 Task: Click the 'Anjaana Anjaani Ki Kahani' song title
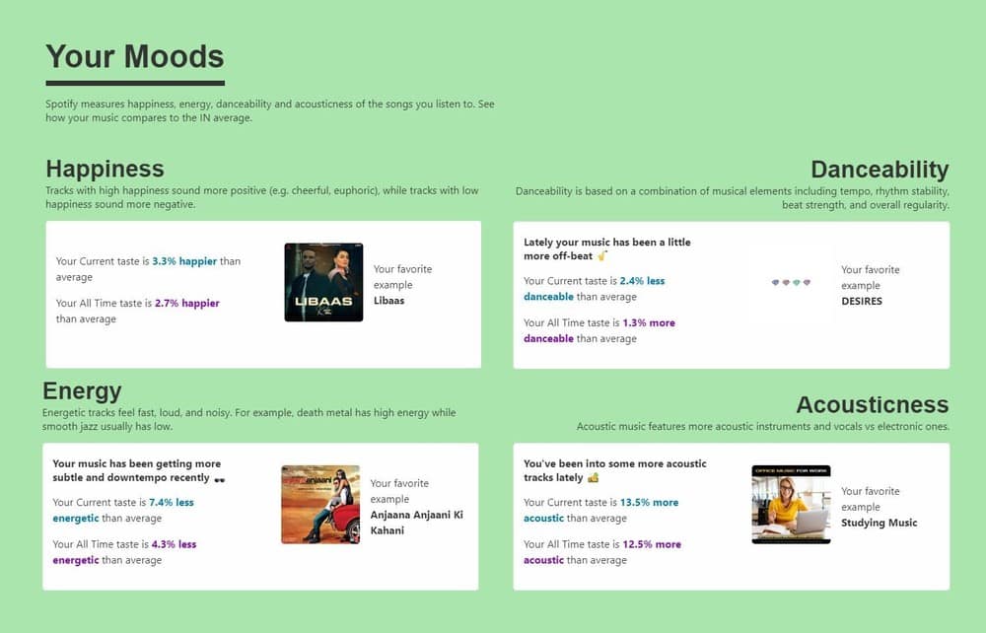(x=416, y=523)
